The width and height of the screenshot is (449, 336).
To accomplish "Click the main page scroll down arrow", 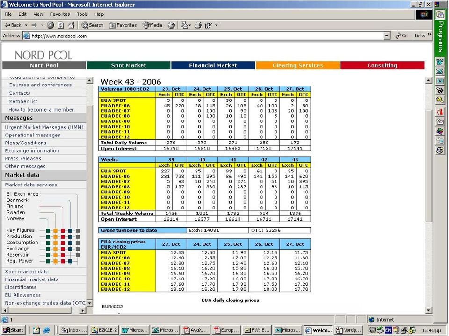I will tap(428, 310).
